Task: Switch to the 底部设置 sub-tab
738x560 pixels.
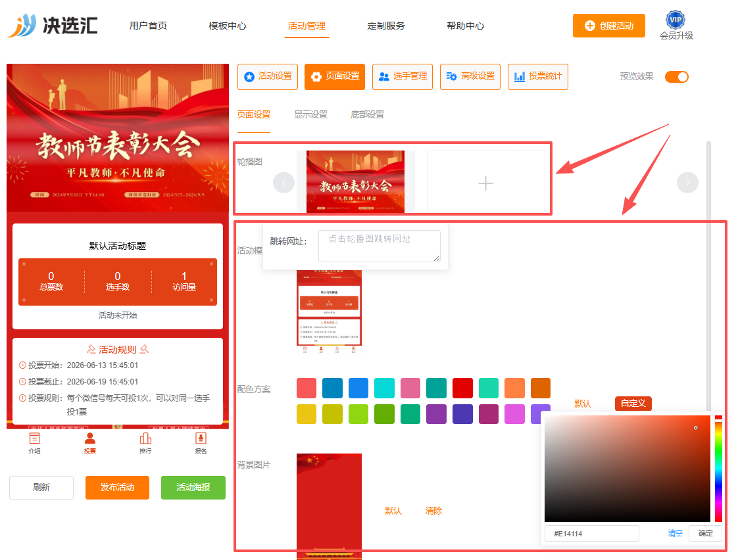Action: coord(367,115)
